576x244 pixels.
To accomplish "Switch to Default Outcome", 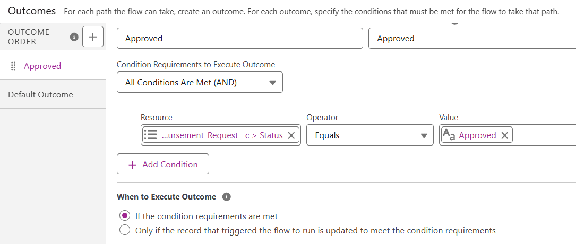I will [41, 95].
